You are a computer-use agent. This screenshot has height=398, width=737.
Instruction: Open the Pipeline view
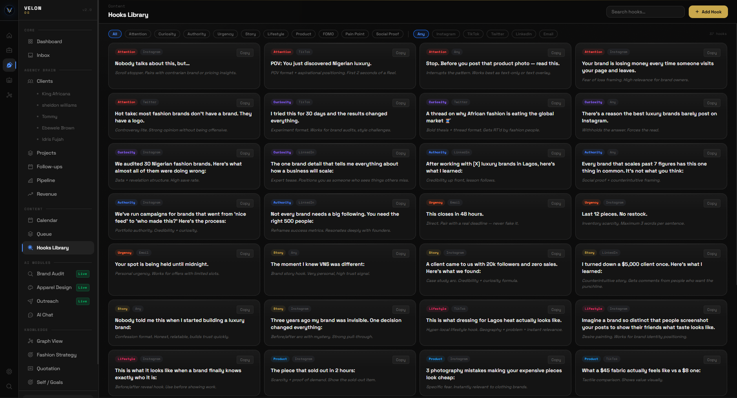tap(58, 180)
